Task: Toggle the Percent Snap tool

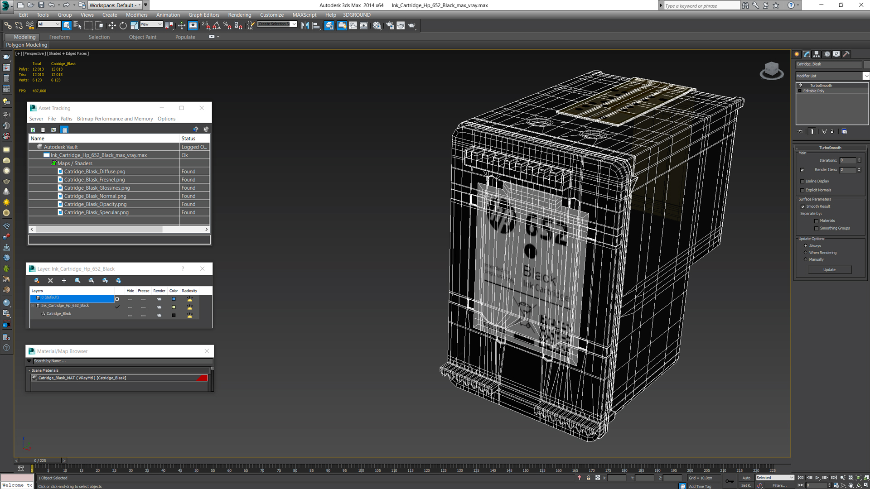Action: click(x=227, y=25)
